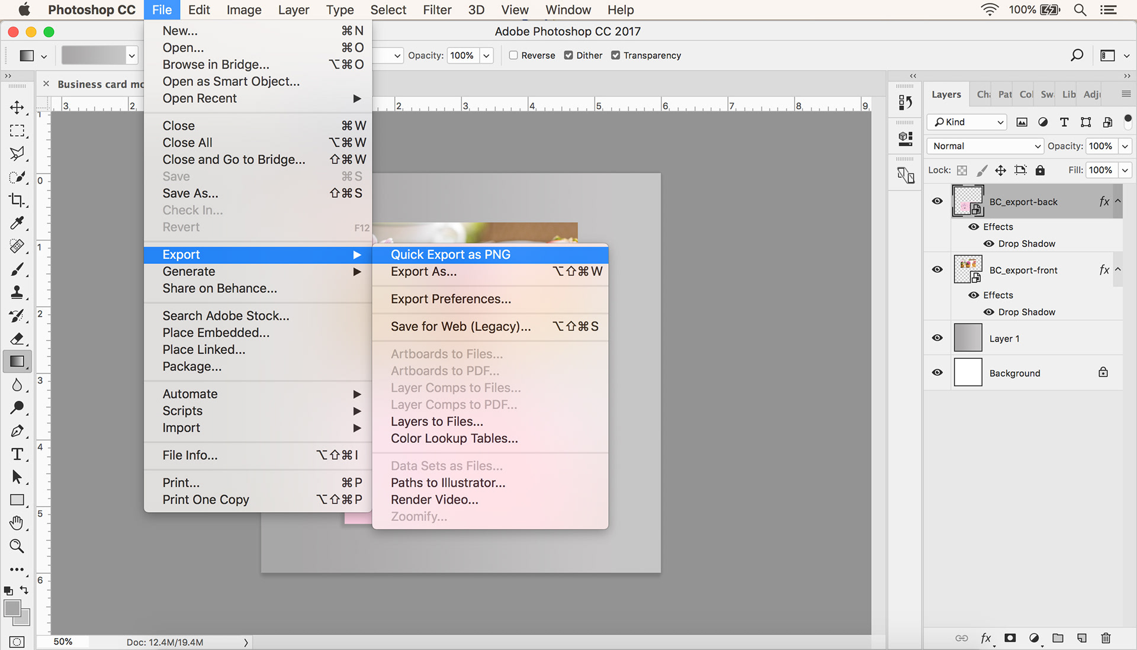Select the Eraser tool

pos(17,338)
